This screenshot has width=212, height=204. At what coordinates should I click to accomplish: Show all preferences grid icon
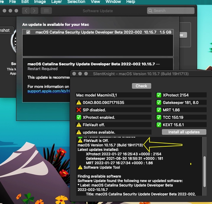coord(46,11)
